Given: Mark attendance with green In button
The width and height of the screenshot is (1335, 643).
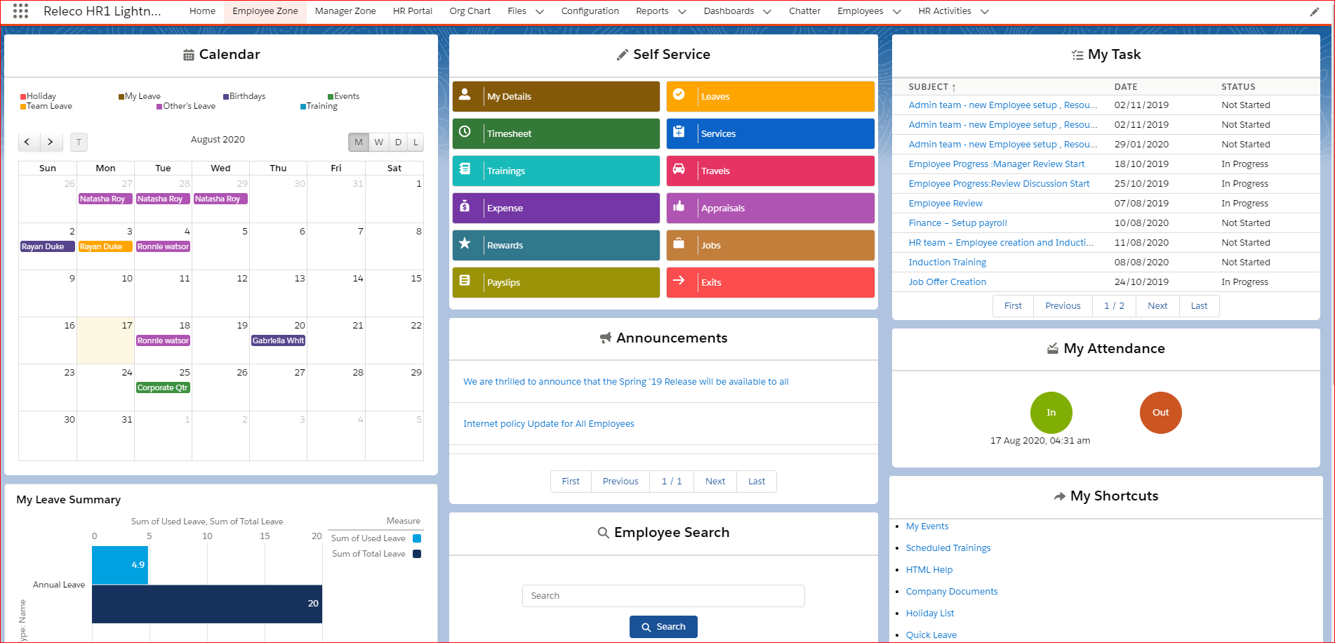Looking at the screenshot, I should click(1051, 413).
